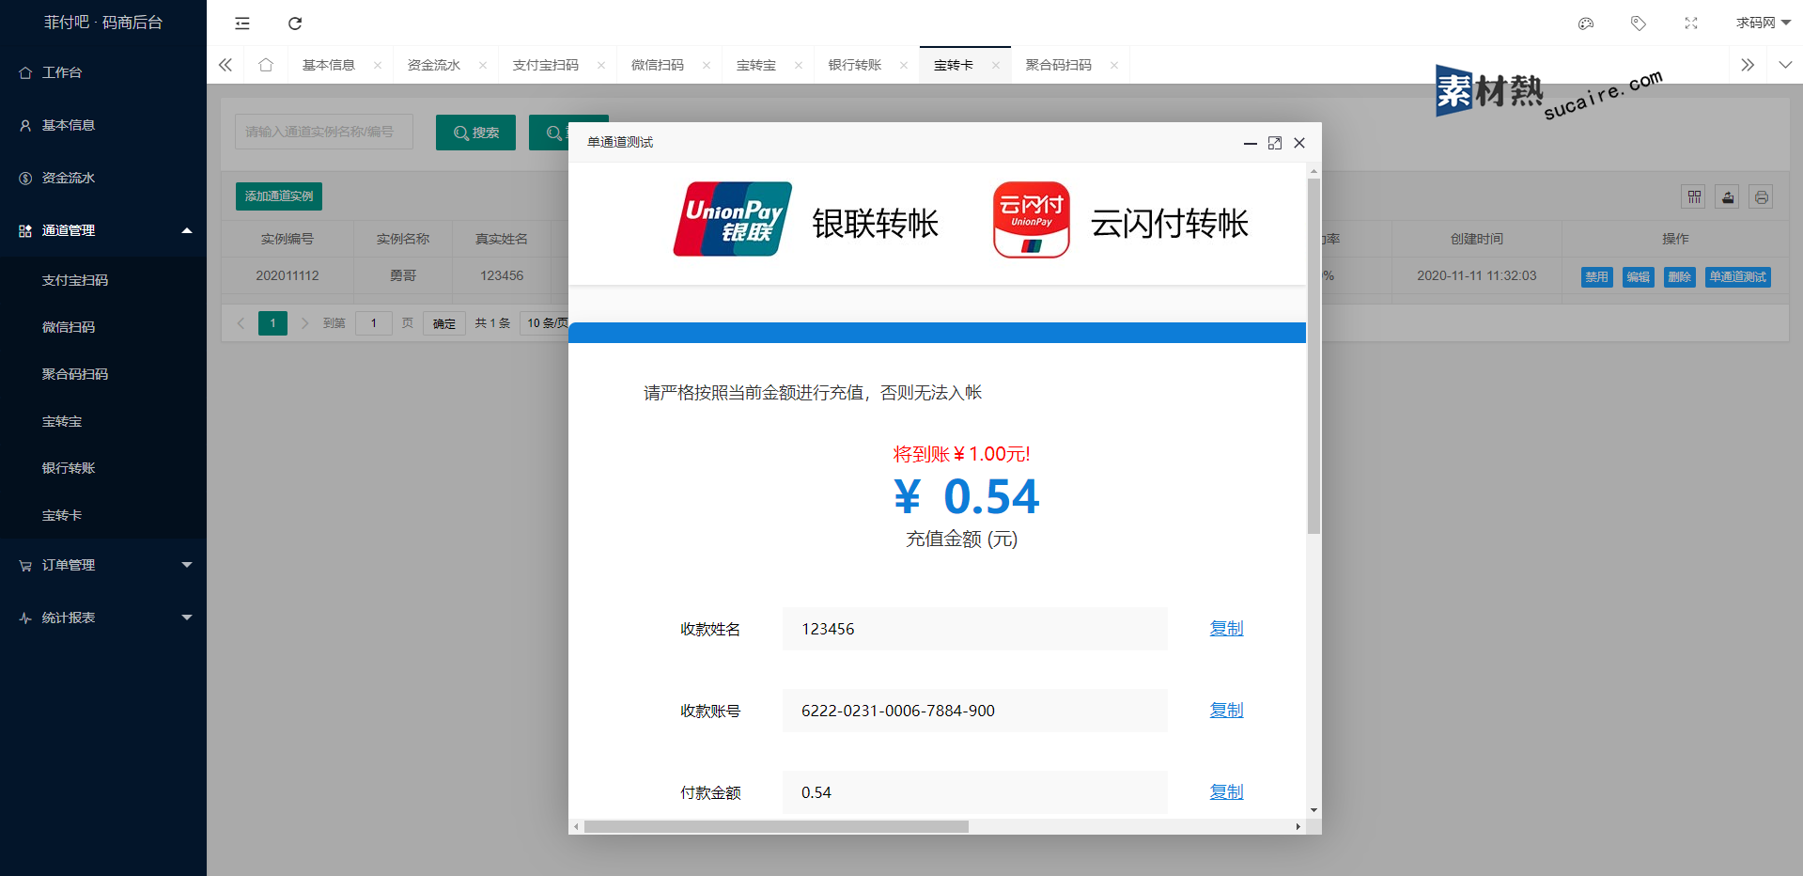Switch to 聚合码扫码 tab
This screenshot has height=876, width=1803.
1058,65
